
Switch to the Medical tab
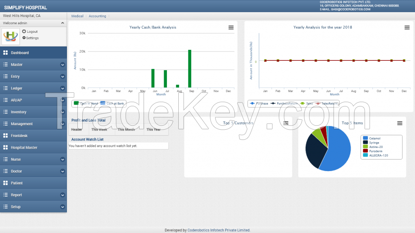pyautogui.click(x=77, y=16)
